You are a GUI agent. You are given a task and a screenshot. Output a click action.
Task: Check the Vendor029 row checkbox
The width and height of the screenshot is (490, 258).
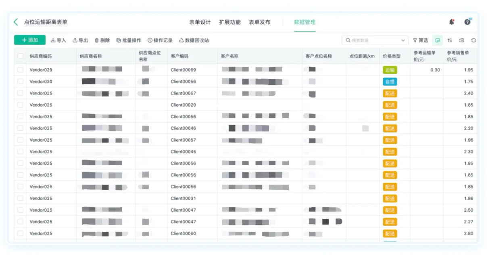tap(20, 70)
